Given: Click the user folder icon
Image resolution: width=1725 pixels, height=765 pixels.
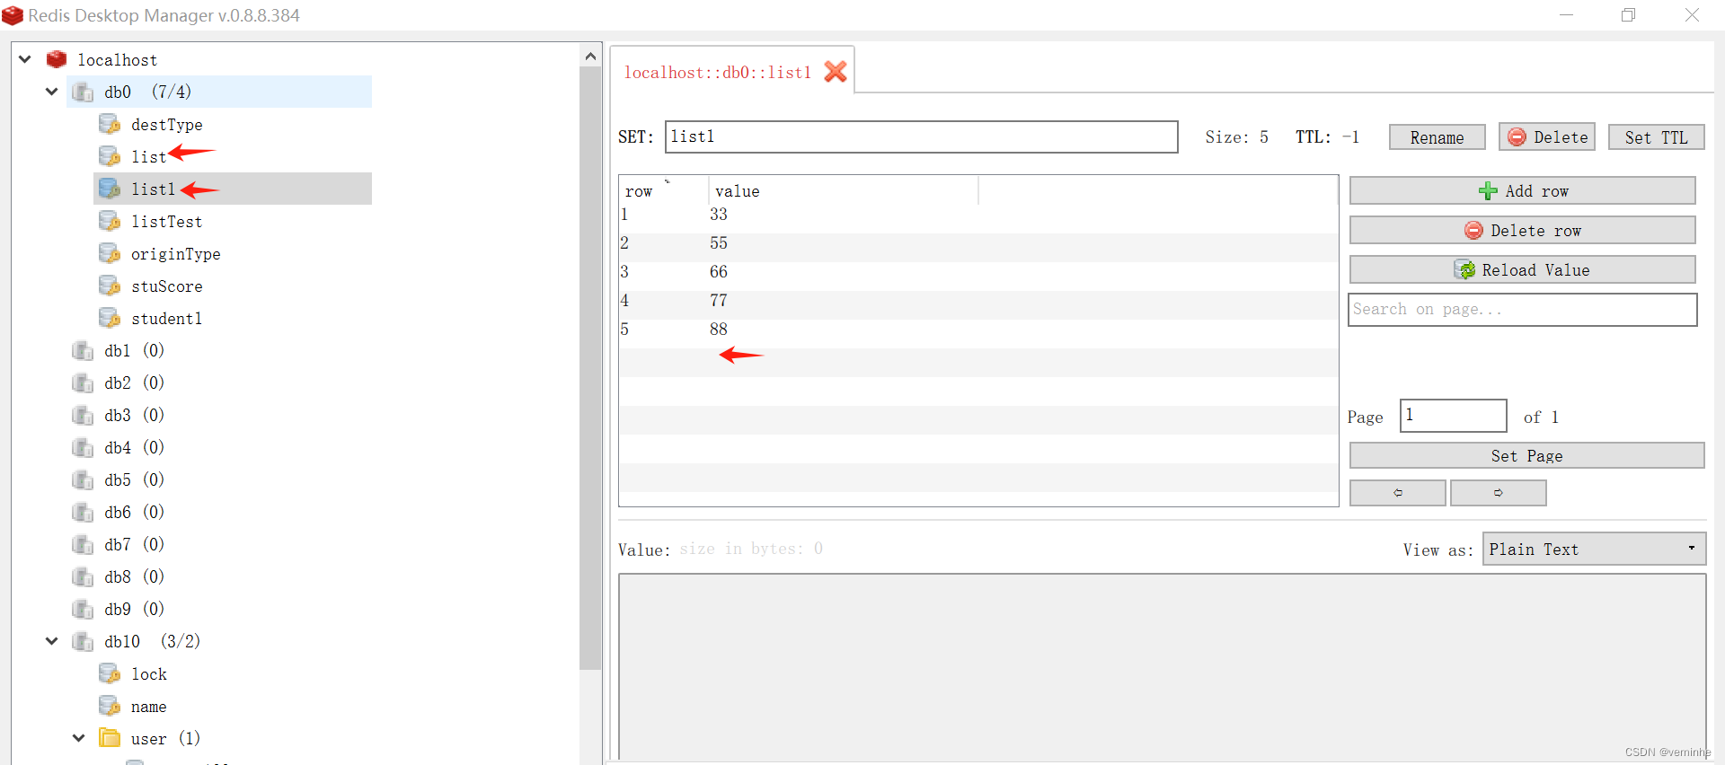Looking at the screenshot, I should 110,738.
